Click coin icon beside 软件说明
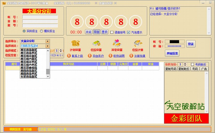This screenshot has width=215, height=133. tap(110, 56)
